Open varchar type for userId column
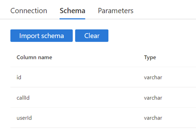 (153, 118)
